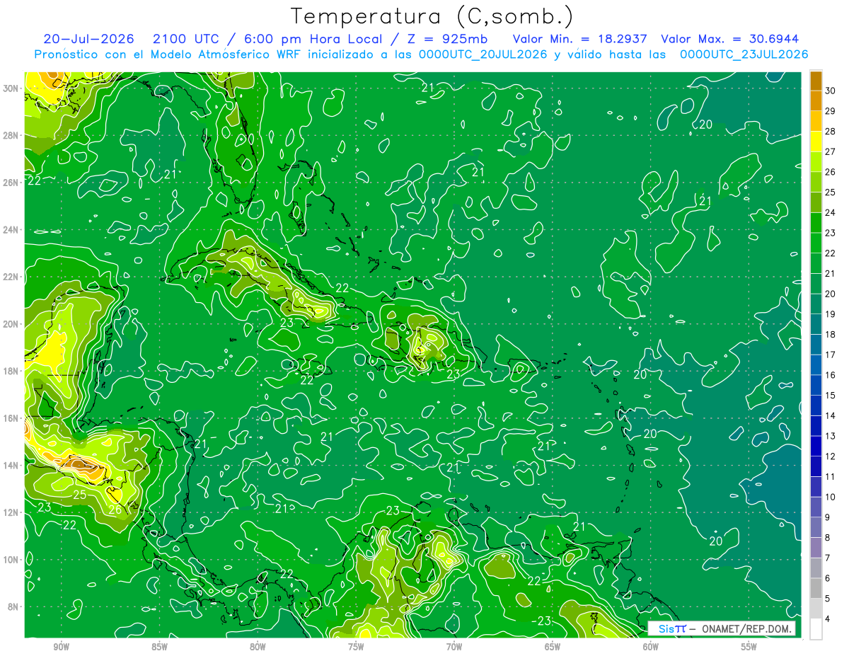Select the white colorbar swatch below 4

coord(816,629)
